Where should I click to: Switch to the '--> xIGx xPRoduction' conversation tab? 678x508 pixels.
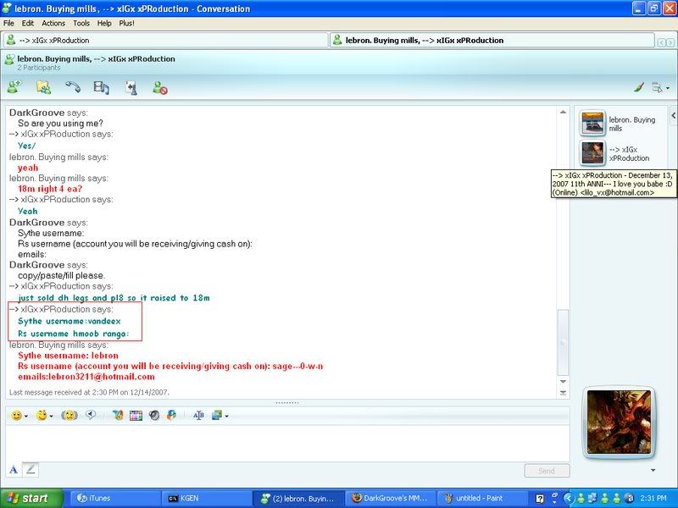165,40
